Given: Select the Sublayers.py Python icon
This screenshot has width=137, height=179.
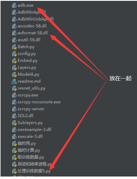Looking at the screenshot, I should (x=14, y=123).
